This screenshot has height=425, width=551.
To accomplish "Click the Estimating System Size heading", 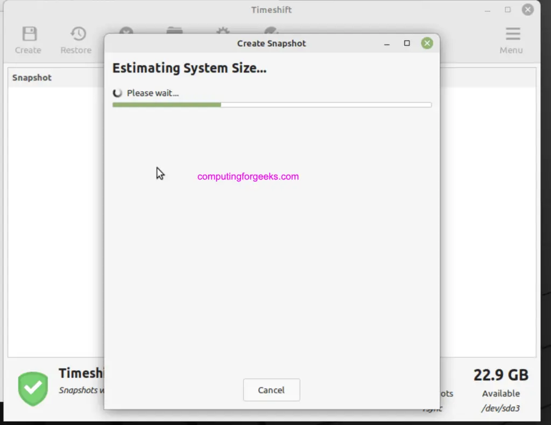I will (189, 68).
